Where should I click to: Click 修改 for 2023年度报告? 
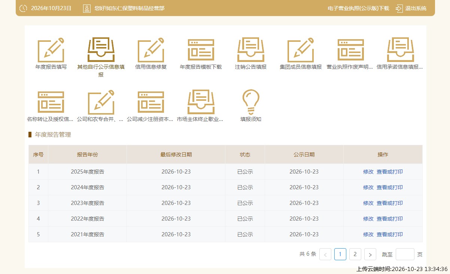368,203
